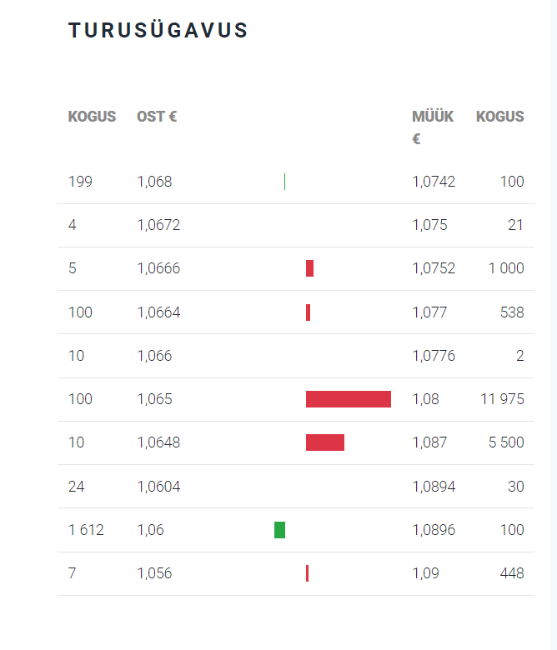
Task: Select the largest red bar beside 1,08
Action: 349,399
